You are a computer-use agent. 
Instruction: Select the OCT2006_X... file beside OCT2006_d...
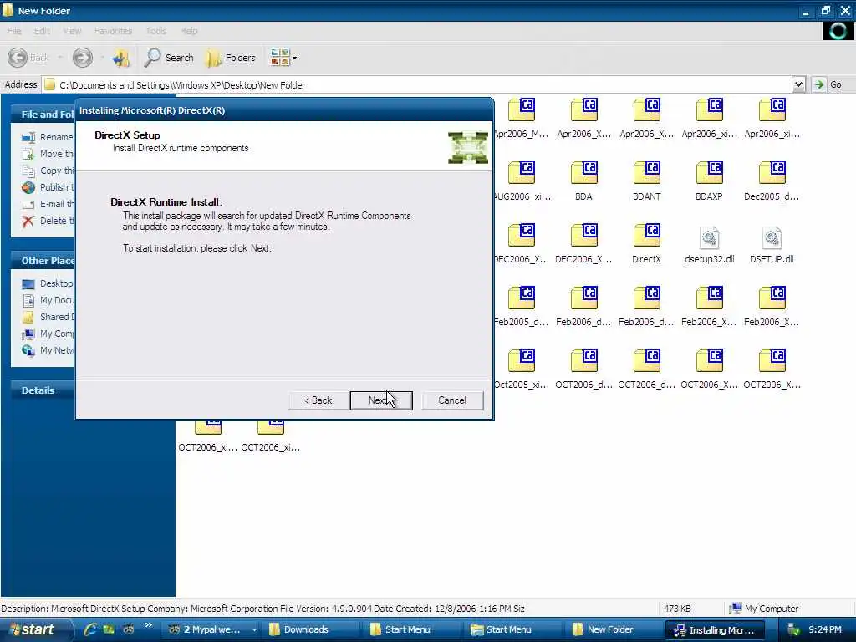click(x=709, y=369)
